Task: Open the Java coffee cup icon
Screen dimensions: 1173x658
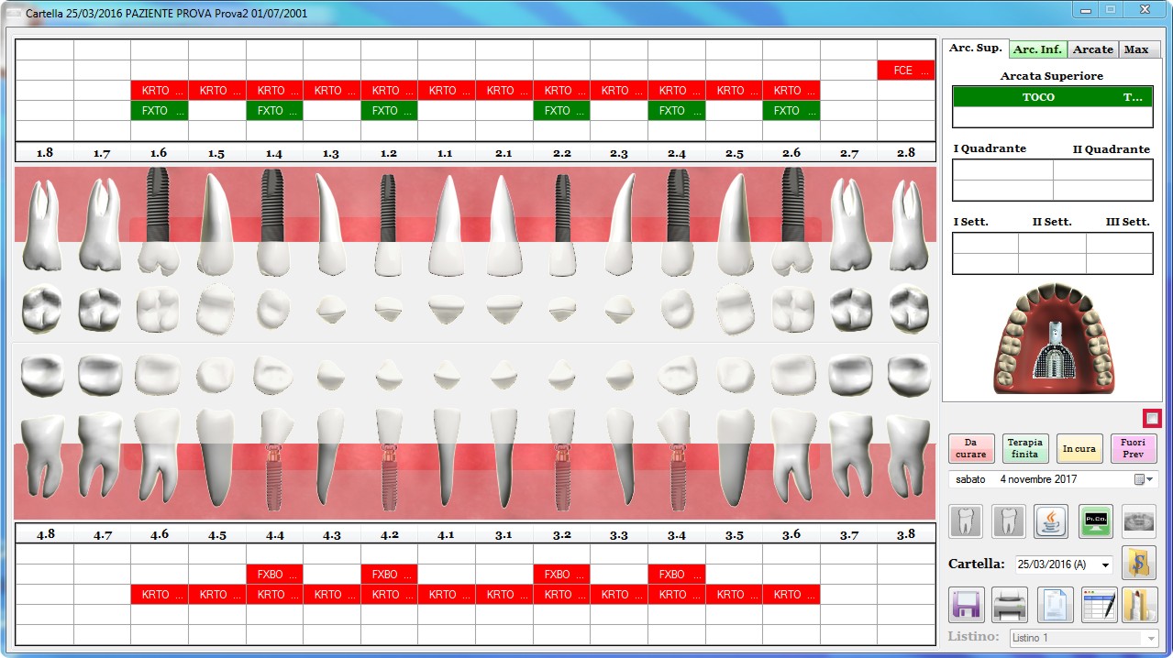Action: point(1051,521)
